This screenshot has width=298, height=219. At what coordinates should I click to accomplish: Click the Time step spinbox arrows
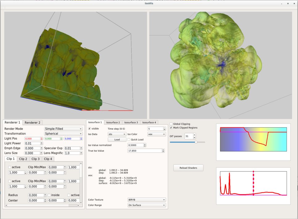tap(164, 129)
